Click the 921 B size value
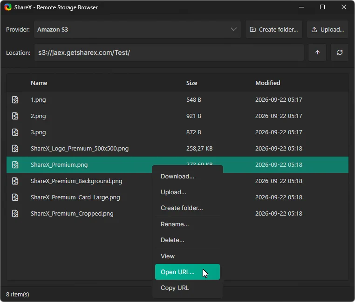 (194, 116)
